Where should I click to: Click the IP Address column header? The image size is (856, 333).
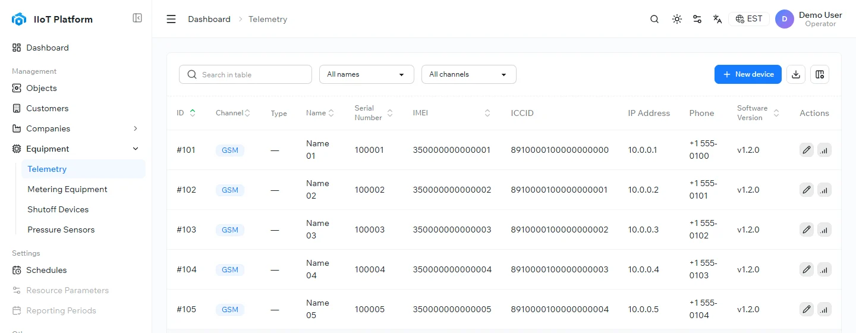coord(649,113)
